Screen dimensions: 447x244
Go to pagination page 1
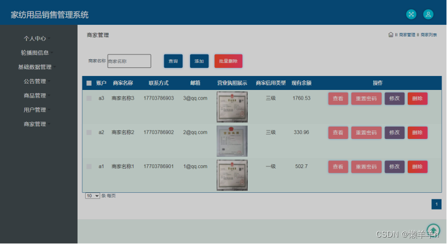(x=436, y=204)
